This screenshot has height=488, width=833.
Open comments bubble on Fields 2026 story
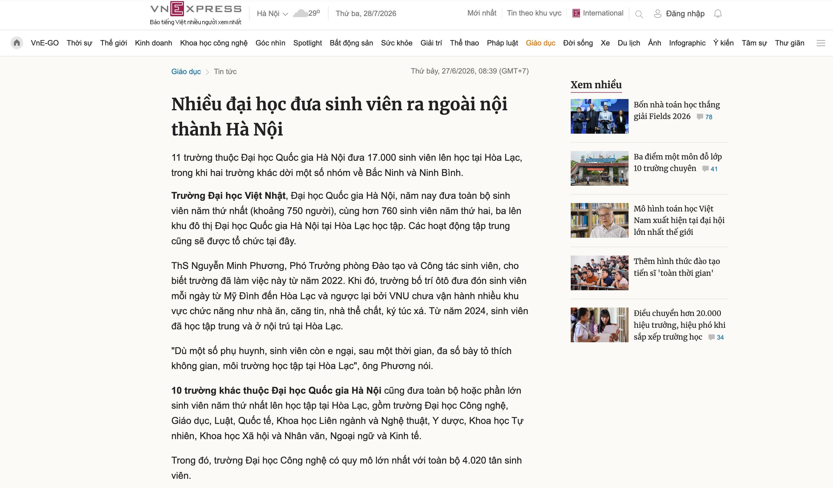point(700,117)
